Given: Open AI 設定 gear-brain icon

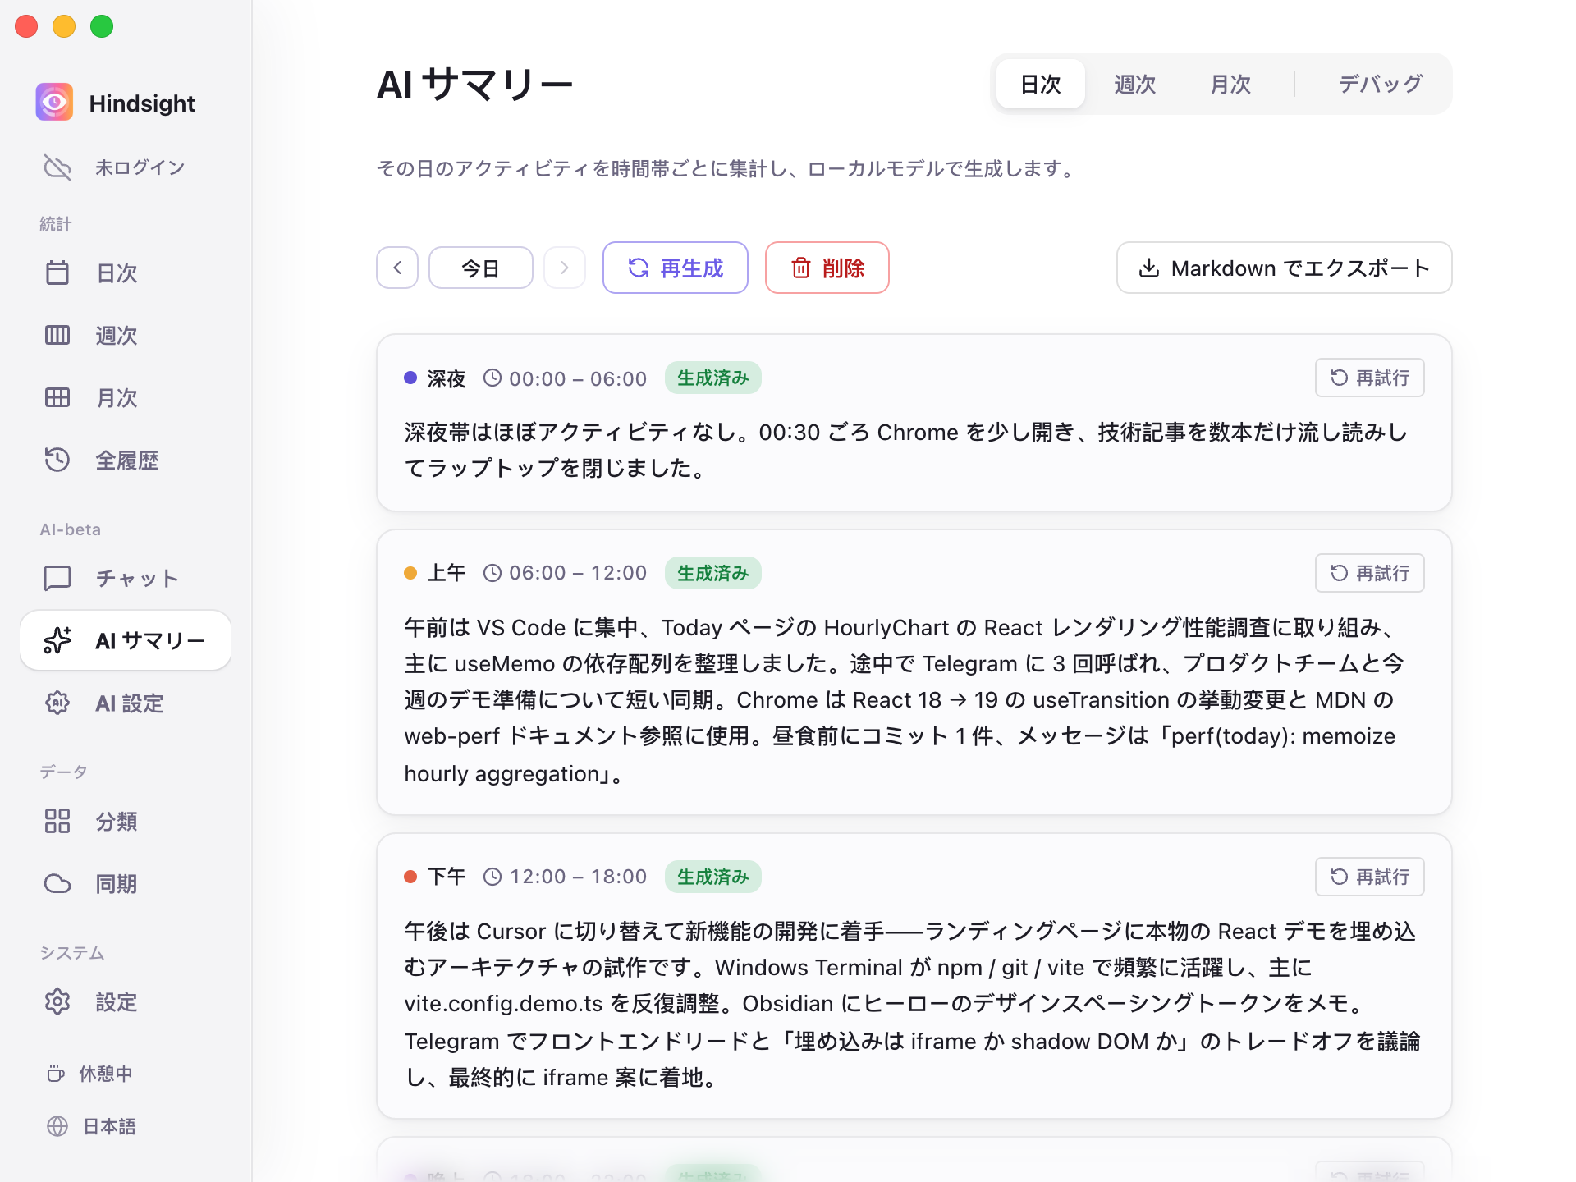Looking at the screenshot, I should click(57, 703).
